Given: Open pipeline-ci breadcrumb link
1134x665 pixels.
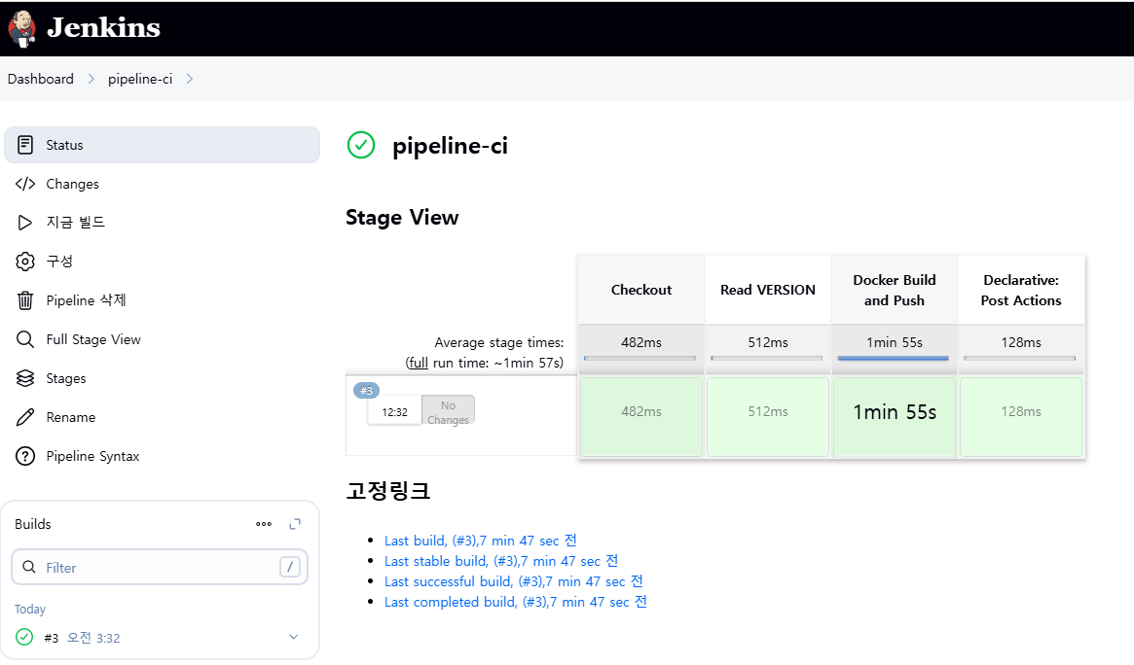Looking at the screenshot, I should point(140,79).
